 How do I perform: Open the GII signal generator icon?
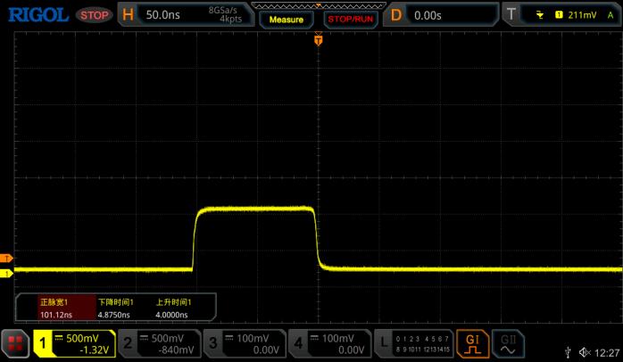(506, 343)
